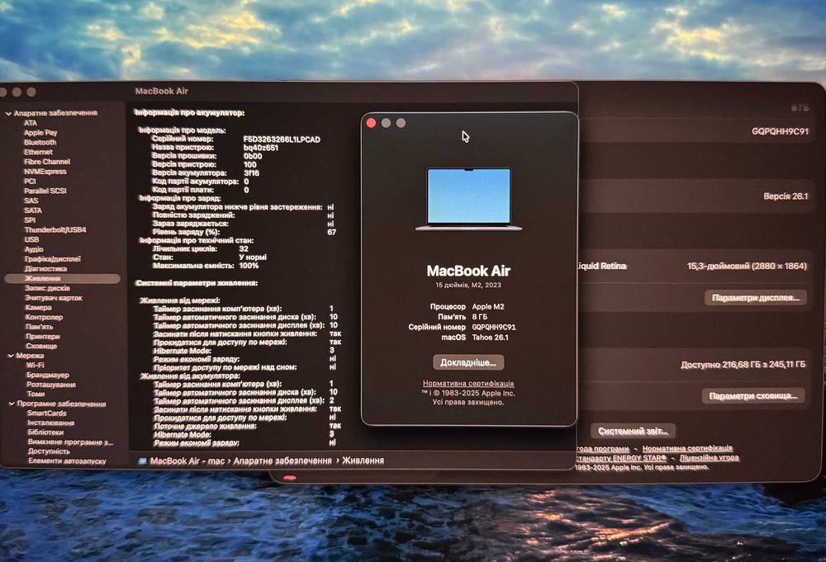Open Графіка/дисплеї sidebar entry
This screenshot has width=826, height=562.
53,259
